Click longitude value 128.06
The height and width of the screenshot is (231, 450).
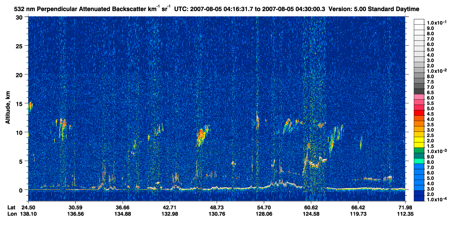click(264, 214)
